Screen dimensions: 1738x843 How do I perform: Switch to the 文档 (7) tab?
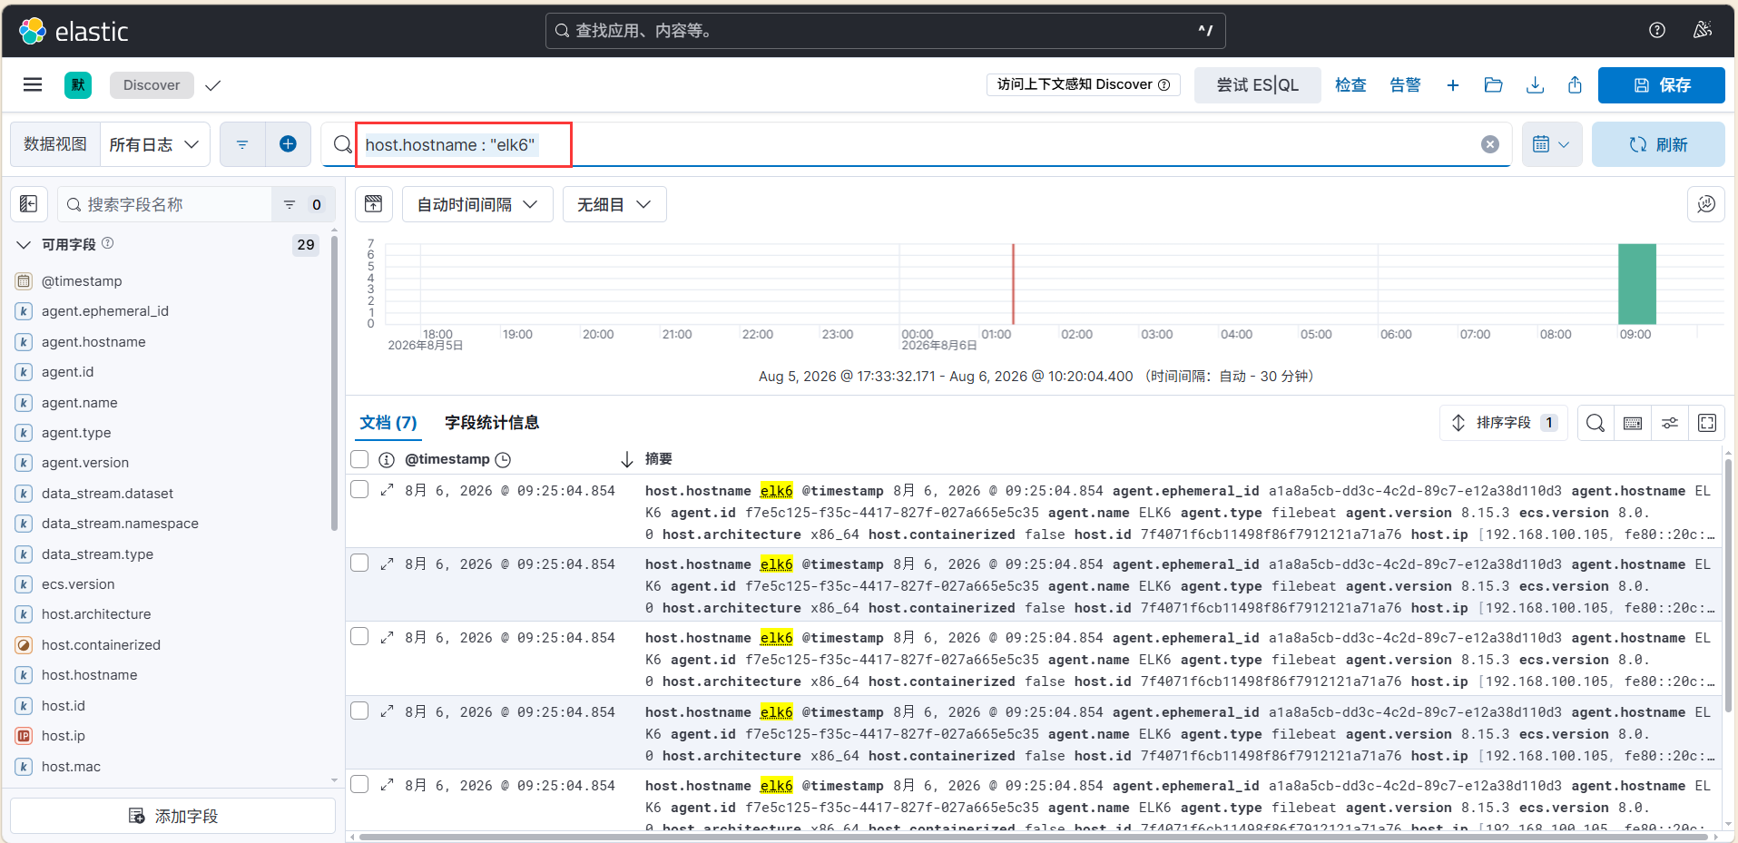click(x=388, y=423)
